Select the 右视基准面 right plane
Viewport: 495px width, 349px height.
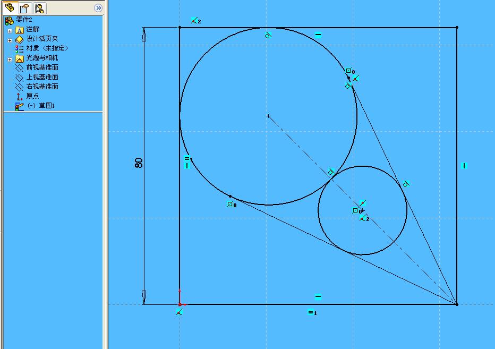pos(37,87)
